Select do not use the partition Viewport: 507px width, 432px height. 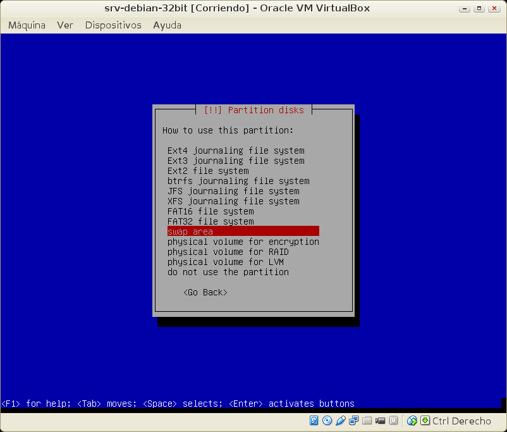[x=228, y=272]
